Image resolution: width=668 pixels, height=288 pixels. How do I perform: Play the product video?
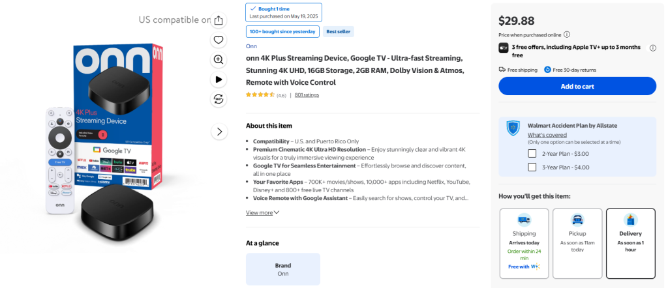tap(219, 79)
